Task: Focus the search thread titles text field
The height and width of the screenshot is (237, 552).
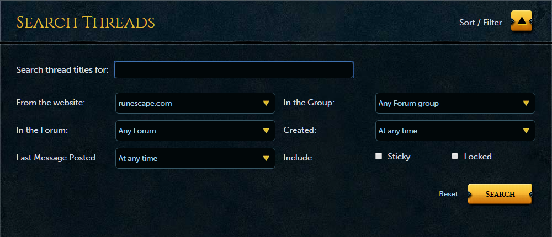Action: [x=233, y=70]
